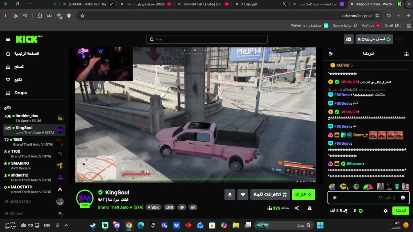The width and height of the screenshot is (413, 232).
Task: Click the shield icon in the chat input
Action: click(x=335, y=198)
